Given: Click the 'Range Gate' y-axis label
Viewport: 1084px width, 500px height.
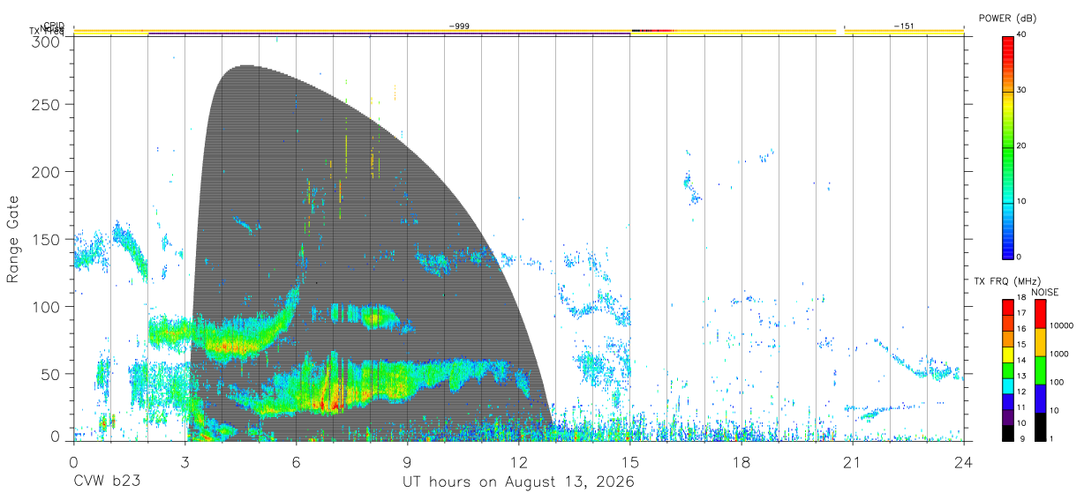Looking at the screenshot, I should pos(14,239).
